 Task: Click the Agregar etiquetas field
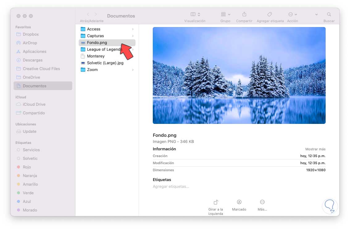(x=171, y=187)
